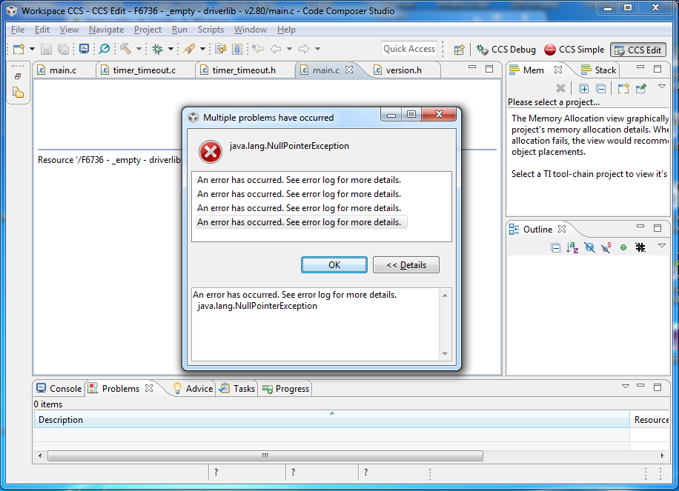Click the Project Explorer folder icon in left sidebar
Viewport: 679px width, 491px height.
pyautogui.click(x=19, y=92)
